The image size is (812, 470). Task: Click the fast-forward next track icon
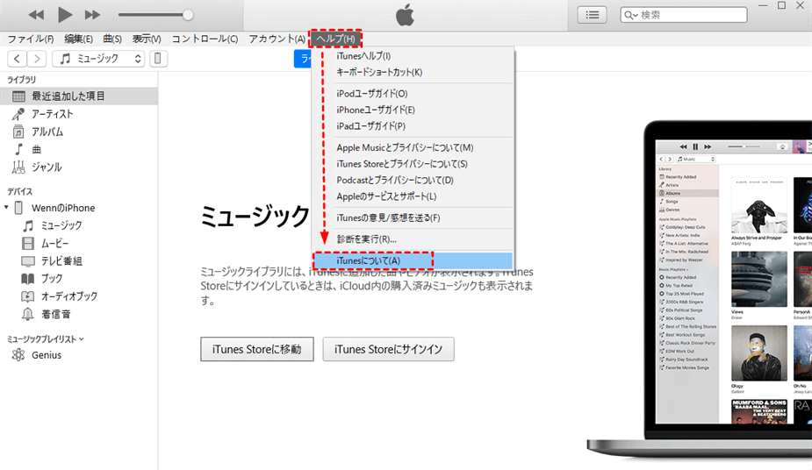[x=94, y=15]
